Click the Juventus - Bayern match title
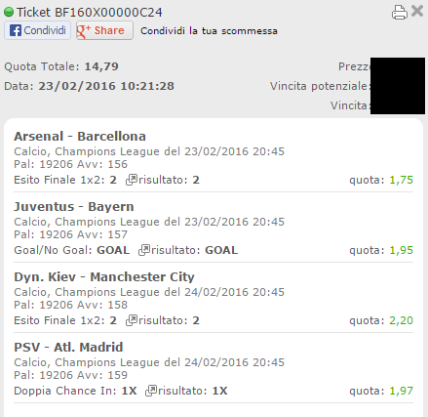The height and width of the screenshot is (417, 428). point(74,207)
